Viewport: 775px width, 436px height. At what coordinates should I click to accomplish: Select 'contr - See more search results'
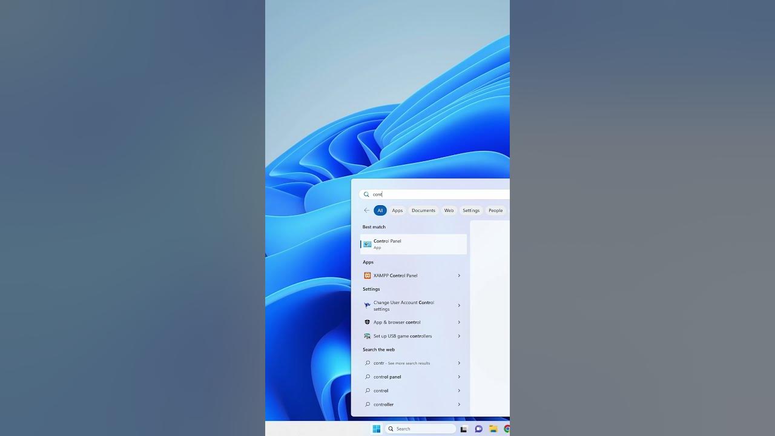[x=414, y=363]
